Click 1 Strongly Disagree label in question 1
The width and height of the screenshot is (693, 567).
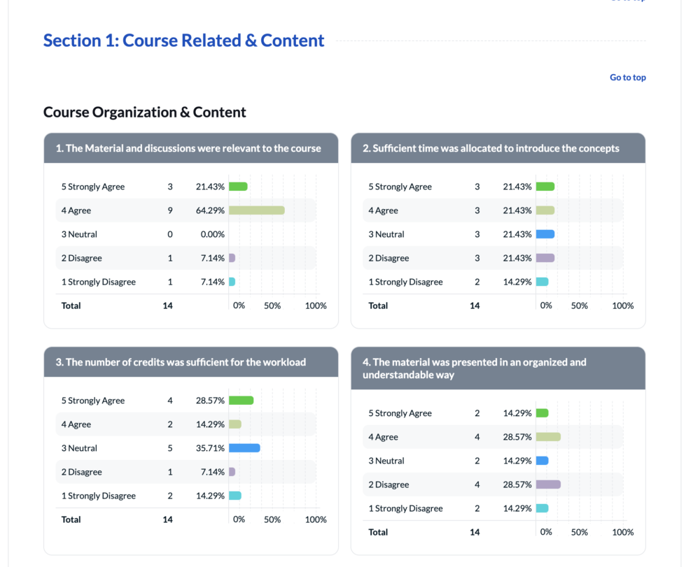pyautogui.click(x=98, y=282)
